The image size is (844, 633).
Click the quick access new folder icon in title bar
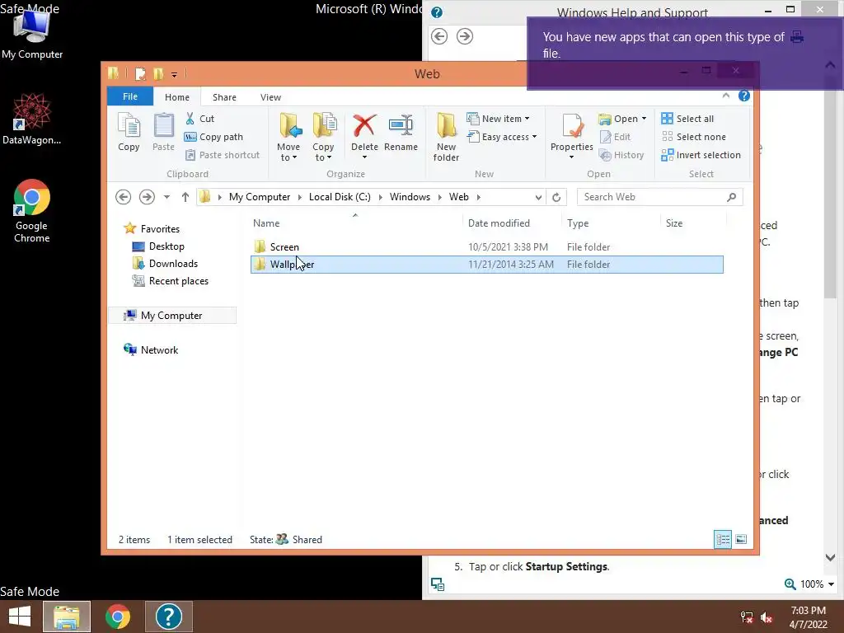[x=158, y=73]
